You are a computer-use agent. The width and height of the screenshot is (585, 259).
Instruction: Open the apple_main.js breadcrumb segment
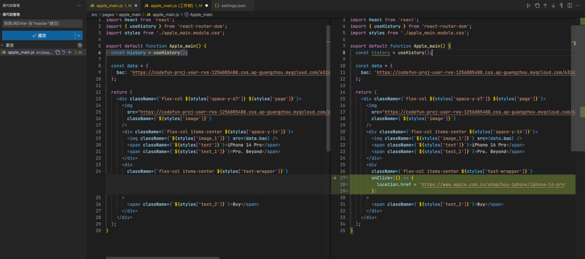166,15
